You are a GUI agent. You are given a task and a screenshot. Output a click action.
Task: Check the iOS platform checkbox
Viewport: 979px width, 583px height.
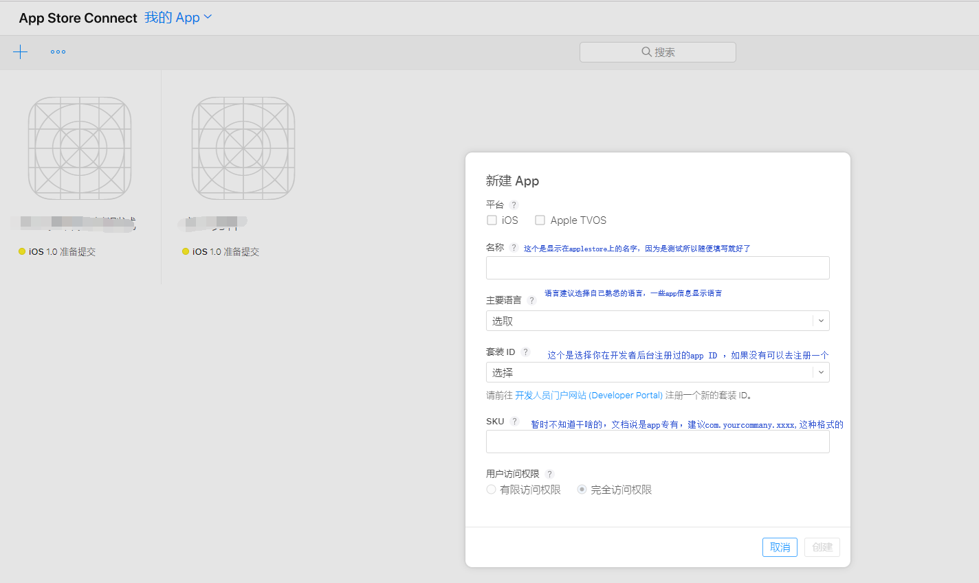pyautogui.click(x=492, y=220)
